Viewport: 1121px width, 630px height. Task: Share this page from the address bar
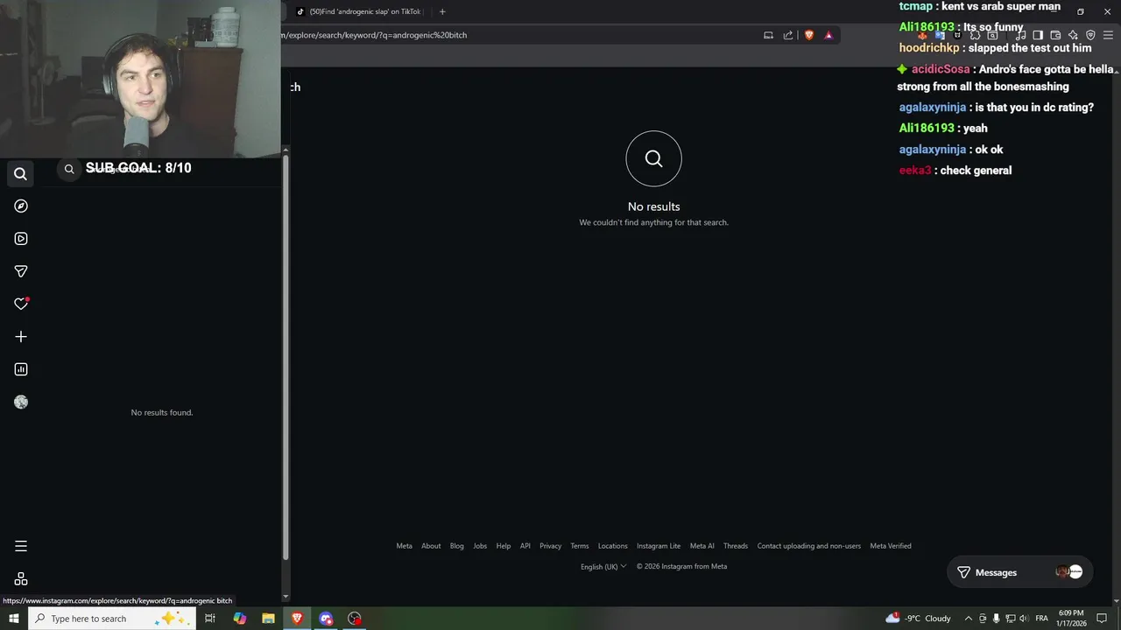pyautogui.click(x=788, y=35)
